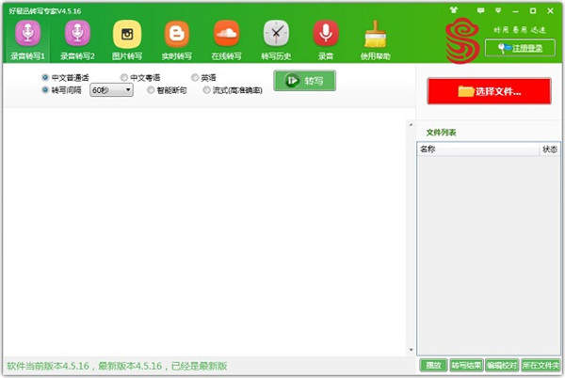Open the 图片转写 image transcription tool
This screenshot has height=378, width=565.
(127, 40)
